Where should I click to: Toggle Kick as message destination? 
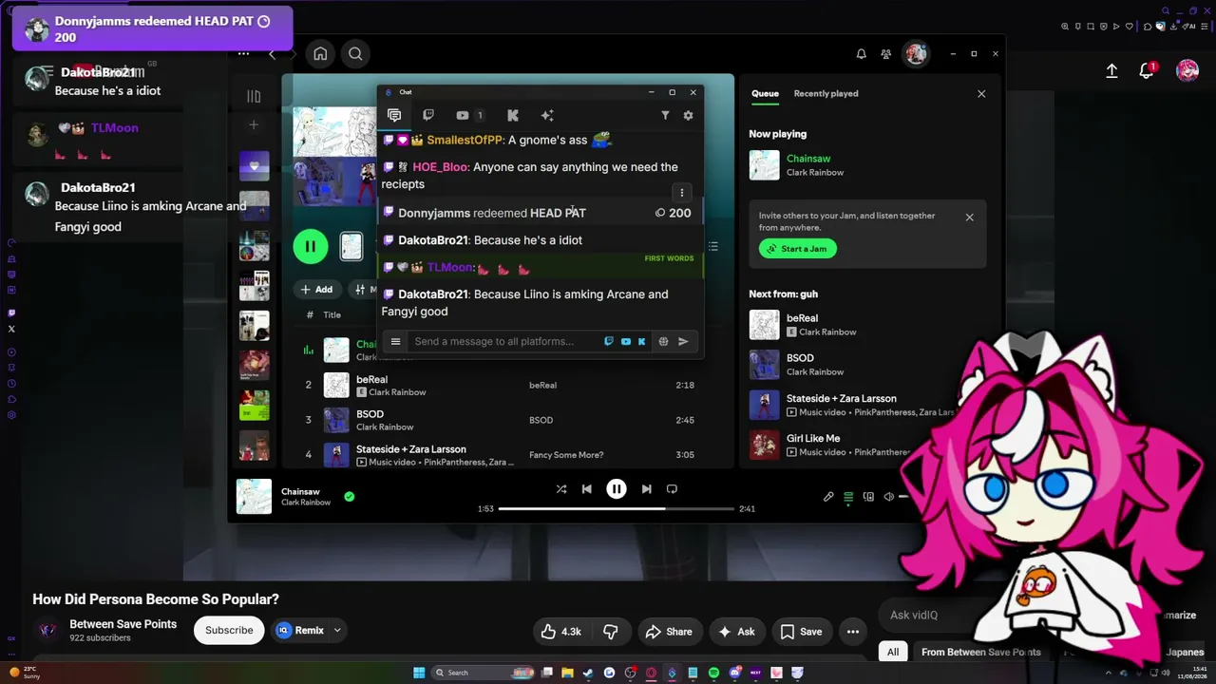pos(641,342)
